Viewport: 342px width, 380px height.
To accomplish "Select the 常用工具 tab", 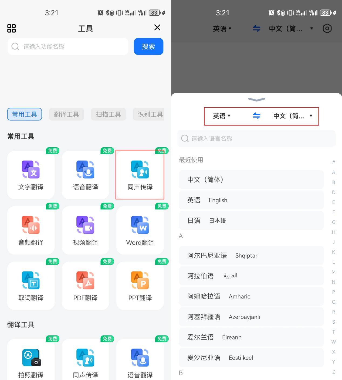I will [x=25, y=114].
